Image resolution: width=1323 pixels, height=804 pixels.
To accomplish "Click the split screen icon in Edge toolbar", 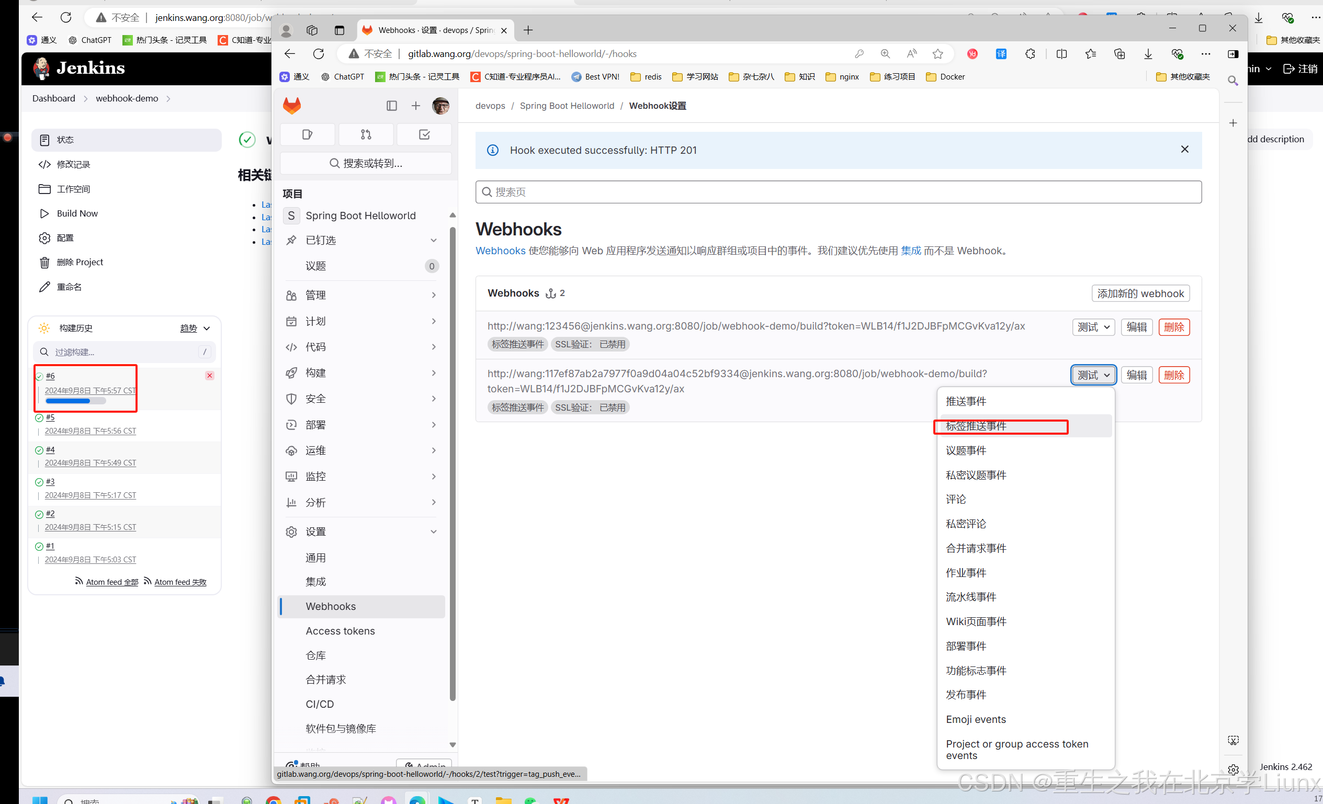I will coord(1061,54).
